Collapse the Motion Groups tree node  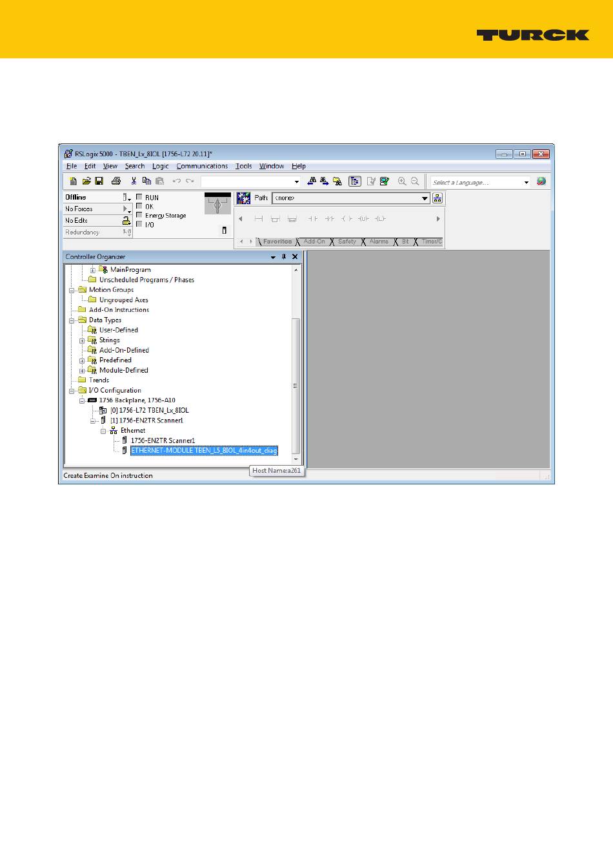tap(72, 290)
